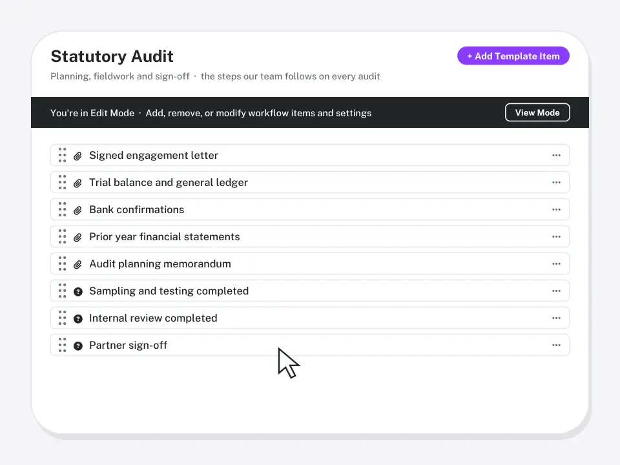Select the Internal review completed text
Screen dimensions: 620x465
click(153, 318)
